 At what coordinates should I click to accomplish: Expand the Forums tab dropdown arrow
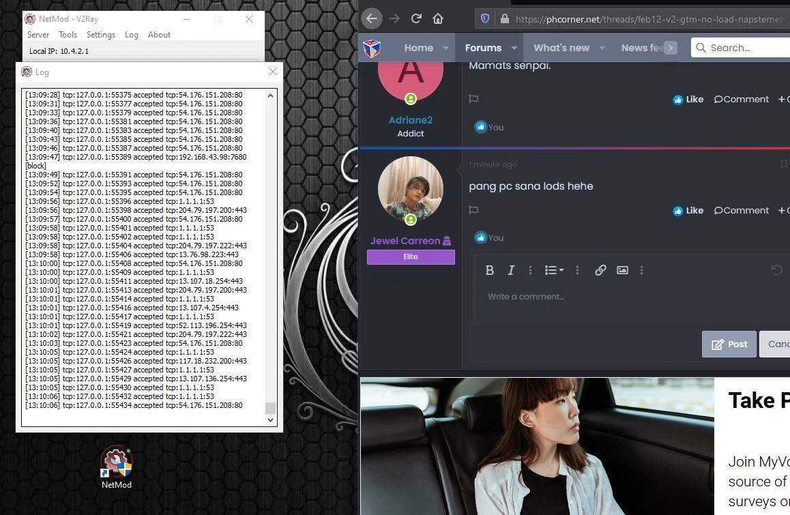coord(514,48)
